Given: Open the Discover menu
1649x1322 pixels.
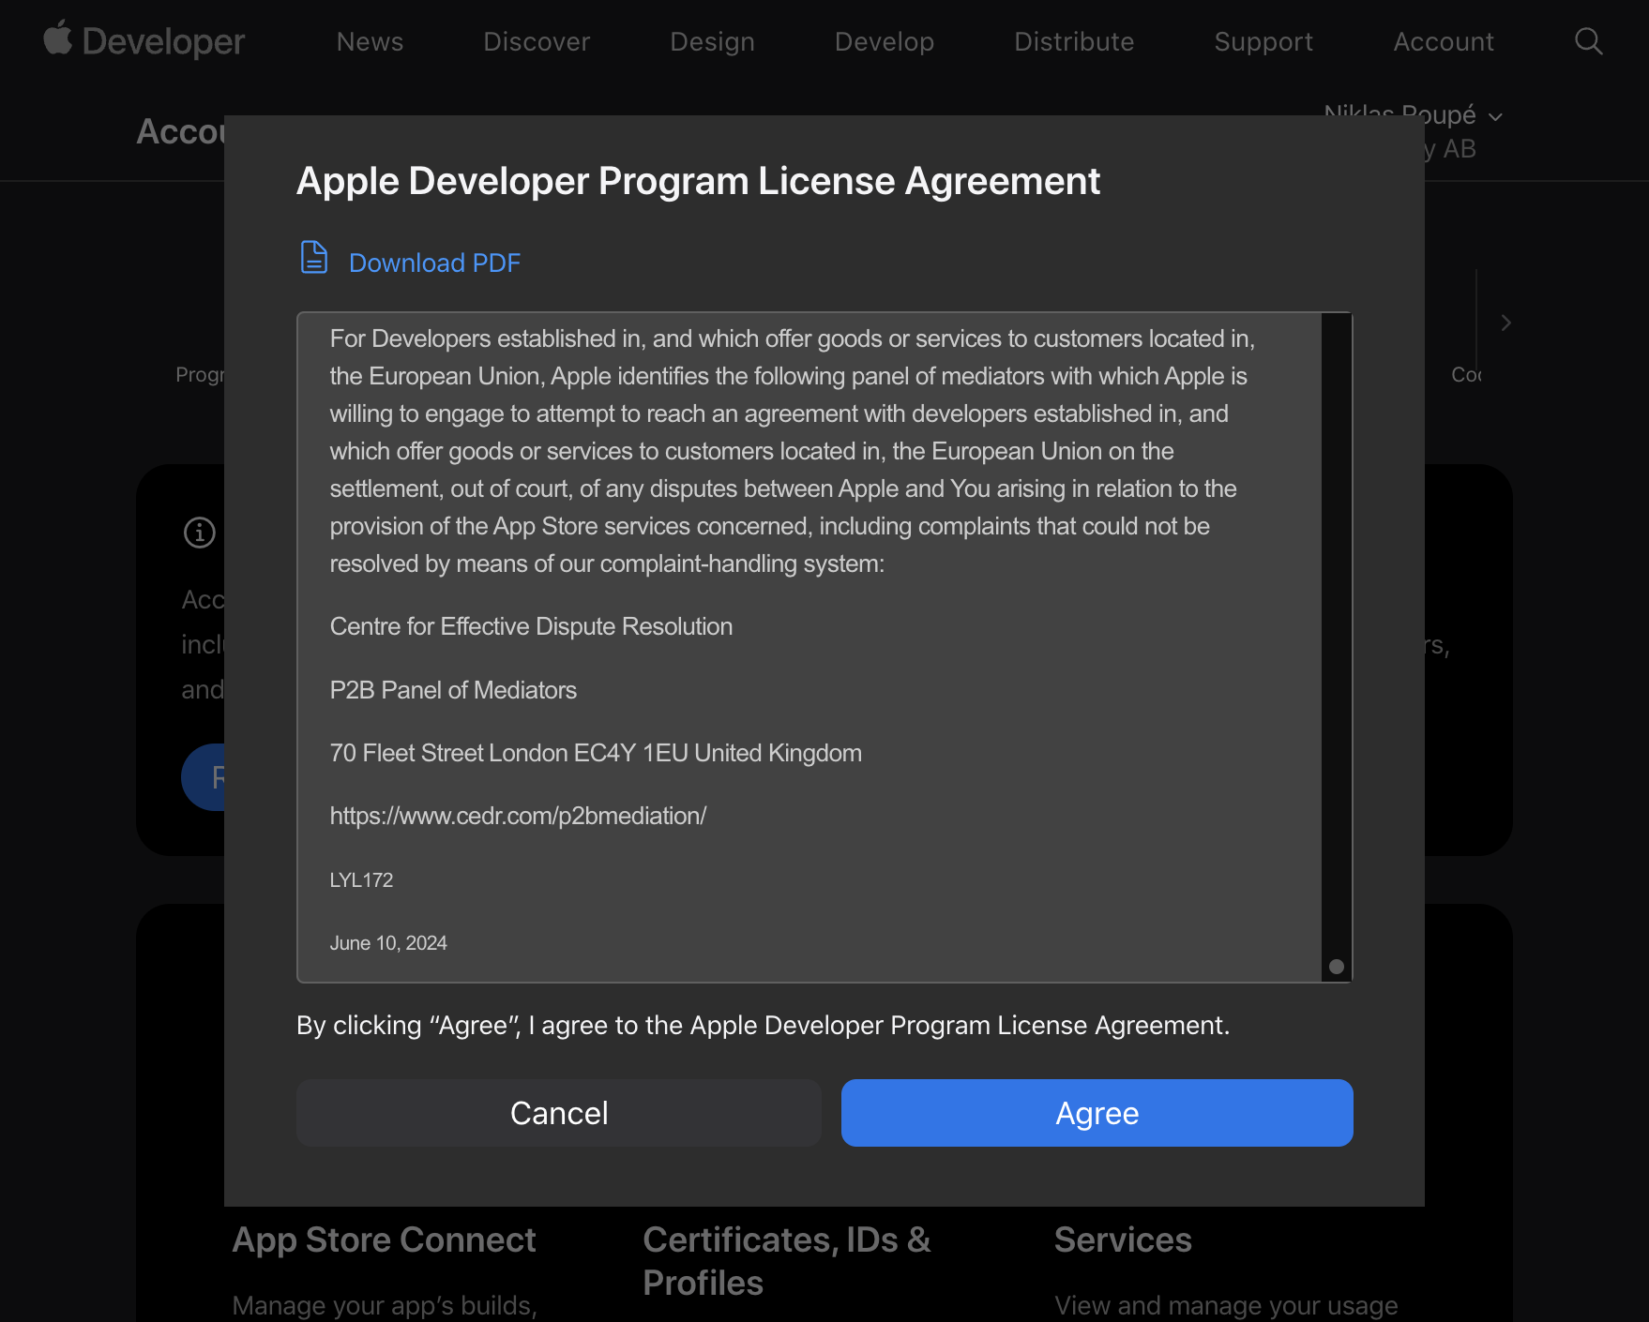Looking at the screenshot, I should [x=537, y=41].
